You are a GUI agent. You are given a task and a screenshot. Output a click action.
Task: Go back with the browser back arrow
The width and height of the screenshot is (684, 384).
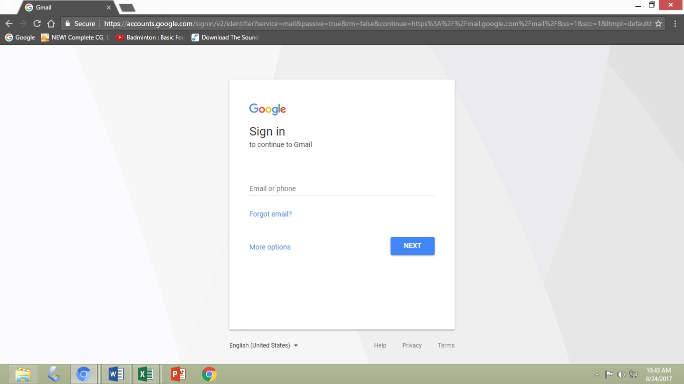tap(9, 23)
